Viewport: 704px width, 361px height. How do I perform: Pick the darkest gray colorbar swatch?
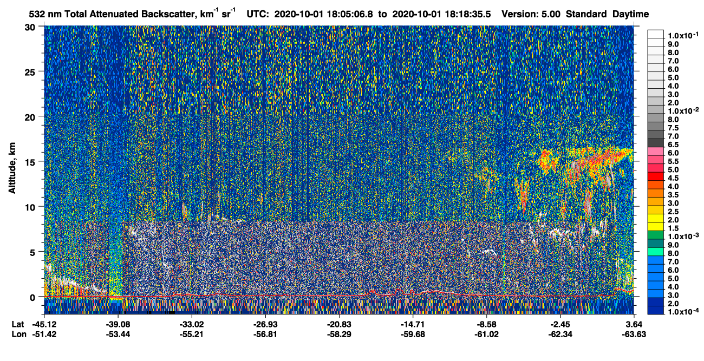tap(655, 143)
